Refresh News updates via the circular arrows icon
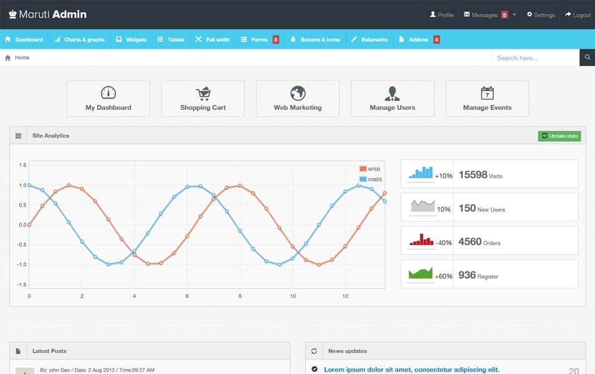 tap(313, 350)
